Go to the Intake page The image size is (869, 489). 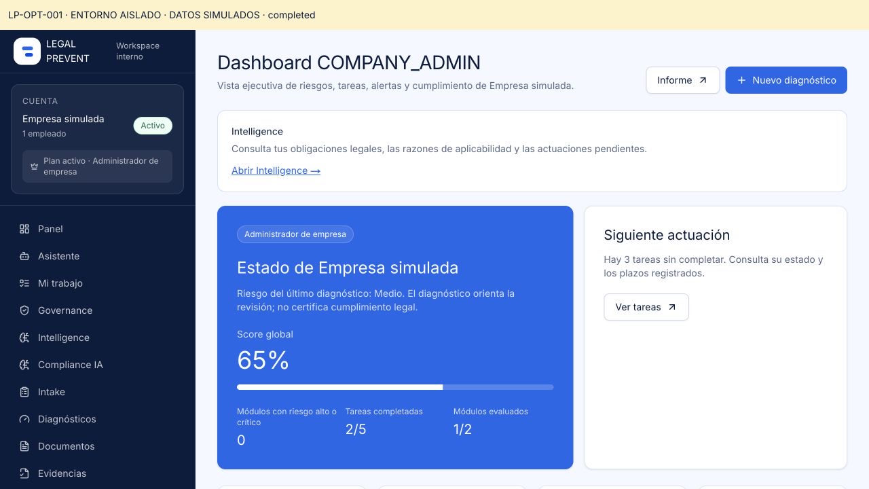tap(98, 392)
